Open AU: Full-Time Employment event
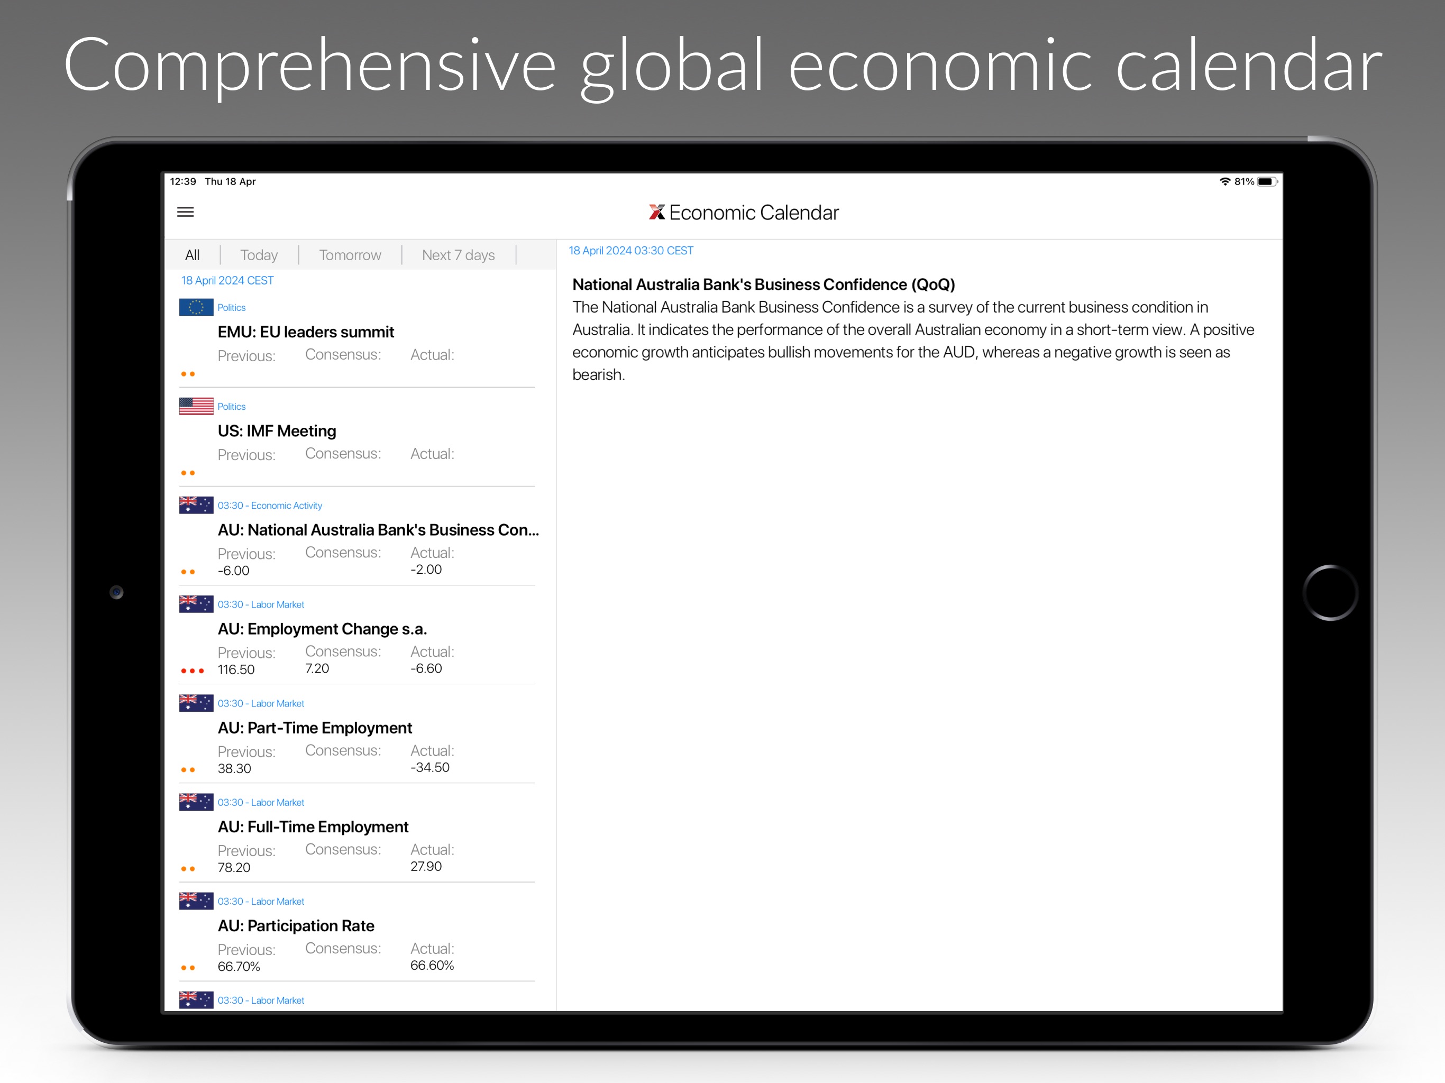 click(x=313, y=827)
